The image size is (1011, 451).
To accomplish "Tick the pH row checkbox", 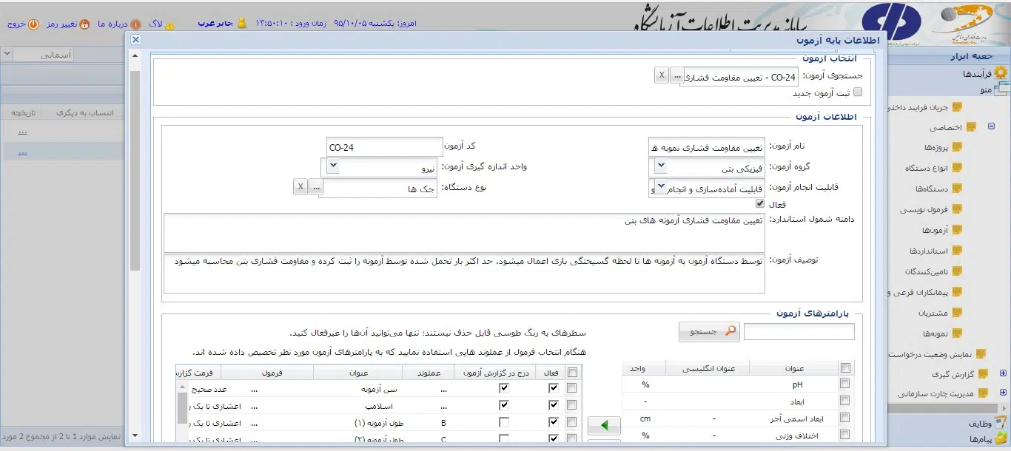I will 845,384.
